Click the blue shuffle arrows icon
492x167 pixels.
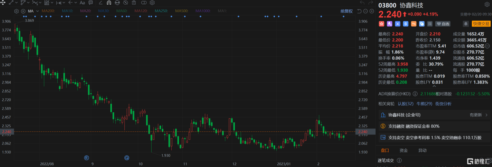[x=398, y=24]
